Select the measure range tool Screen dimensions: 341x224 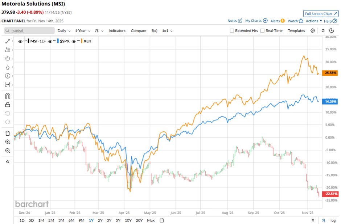8,85
